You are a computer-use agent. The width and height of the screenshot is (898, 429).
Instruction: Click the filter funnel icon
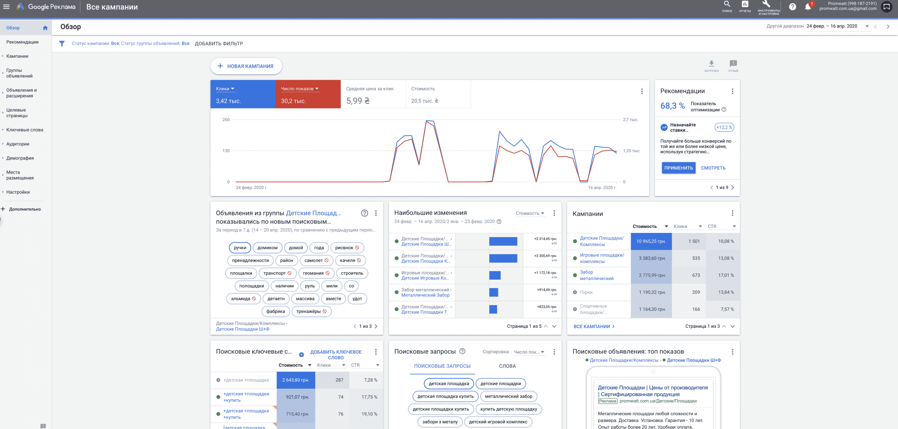62,43
